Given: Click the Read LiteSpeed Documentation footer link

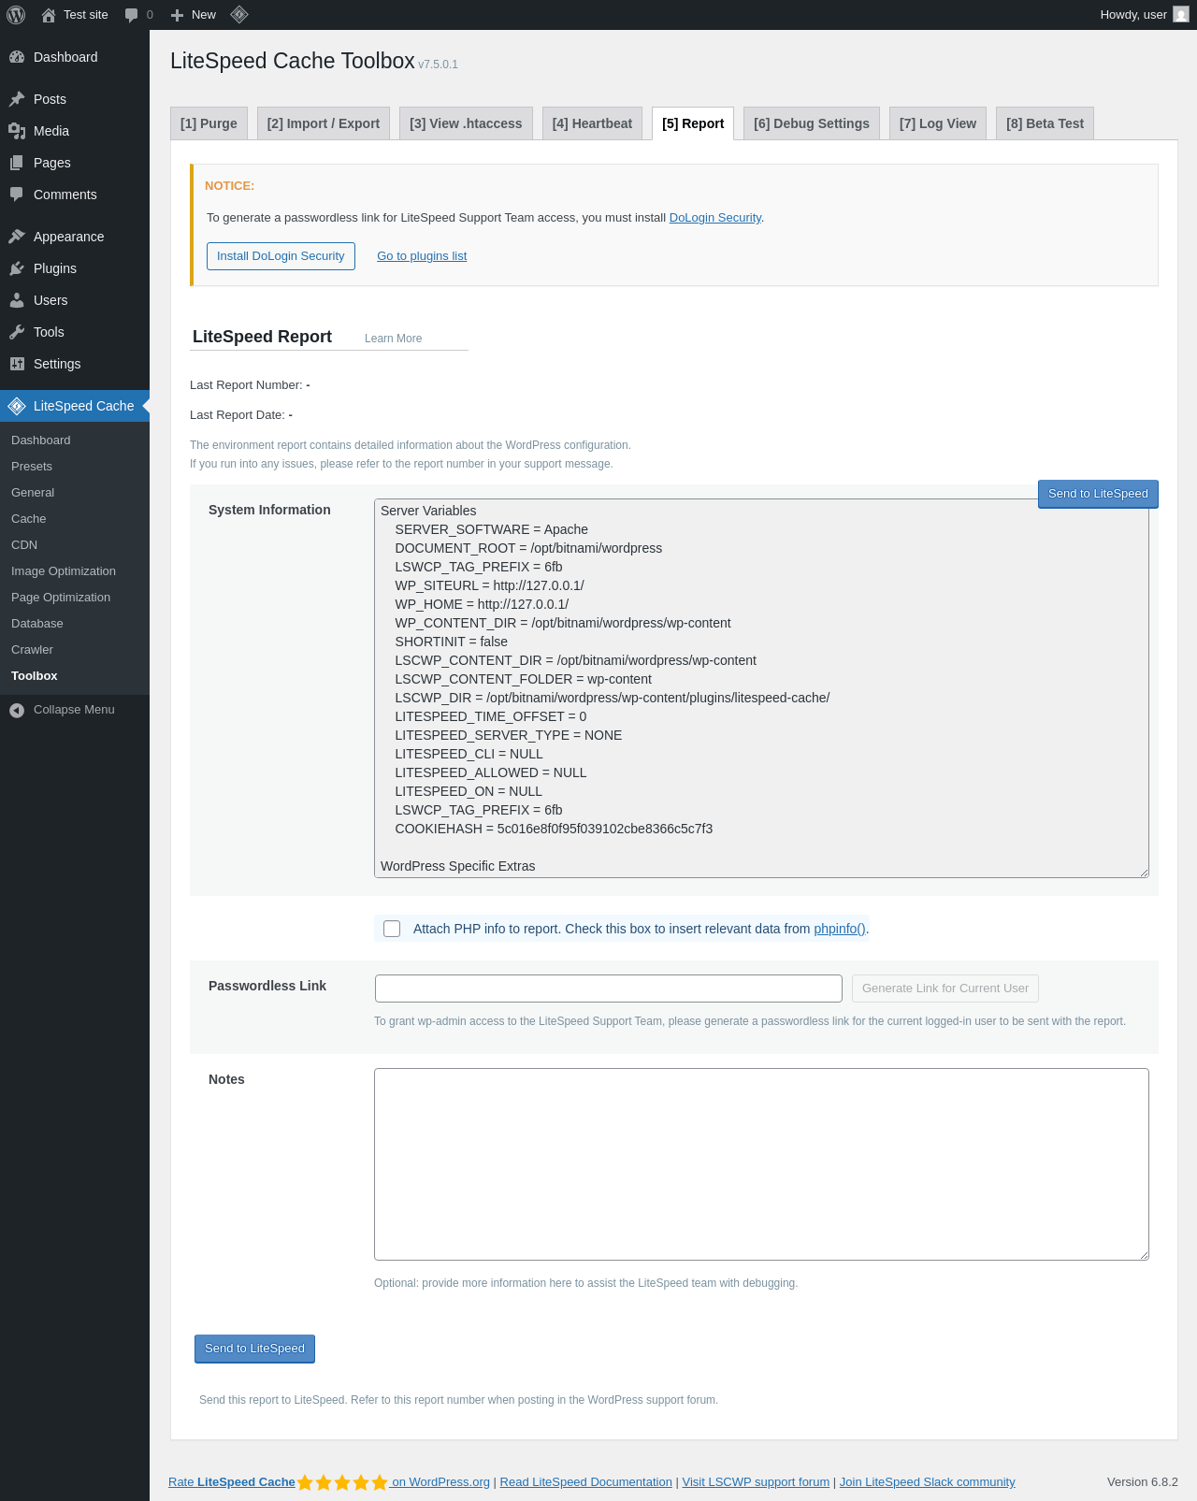Looking at the screenshot, I should [x=585, y=1482].
